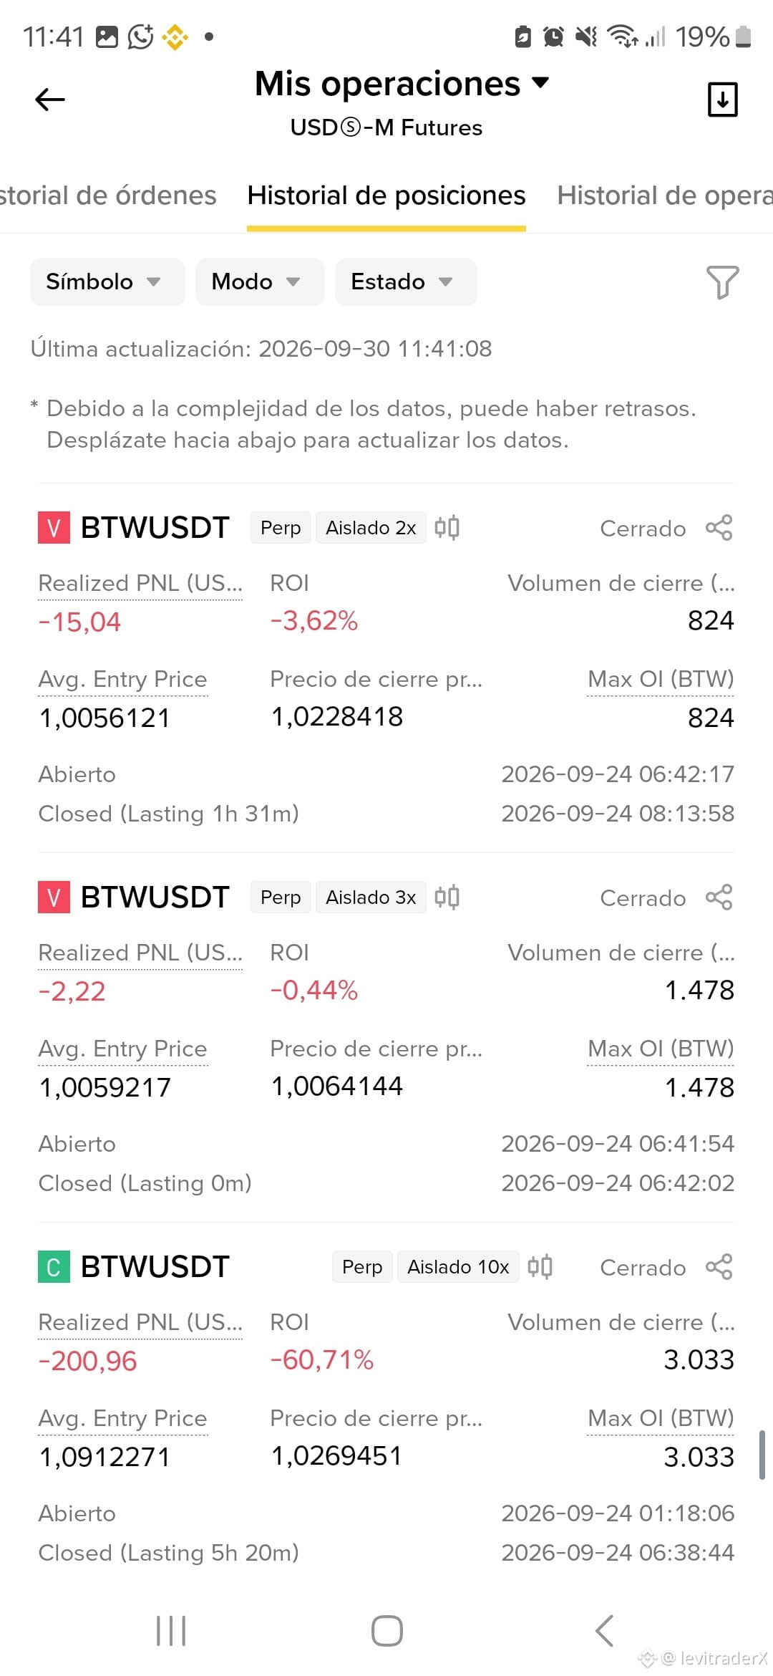Tap Android recent apps navigation button
Screen dimensions: 773x1676
click(x=171, y=1631)
